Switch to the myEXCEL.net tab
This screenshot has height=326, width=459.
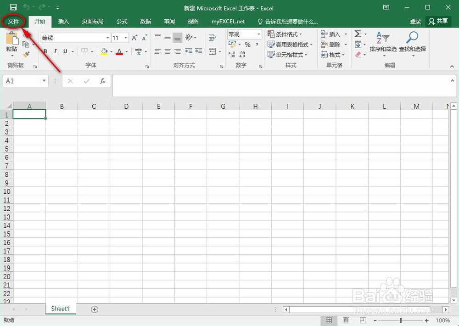click(x=228, y=22)
